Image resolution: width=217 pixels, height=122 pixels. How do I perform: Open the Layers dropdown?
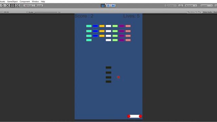206,5
